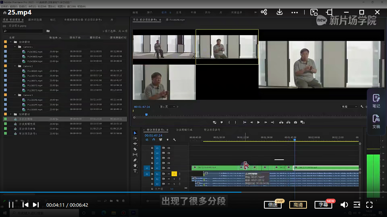Open timeline display settings wrench
The width and height of the screenshot is (387, 217).
pyautogui.click(x=174, y=140)
